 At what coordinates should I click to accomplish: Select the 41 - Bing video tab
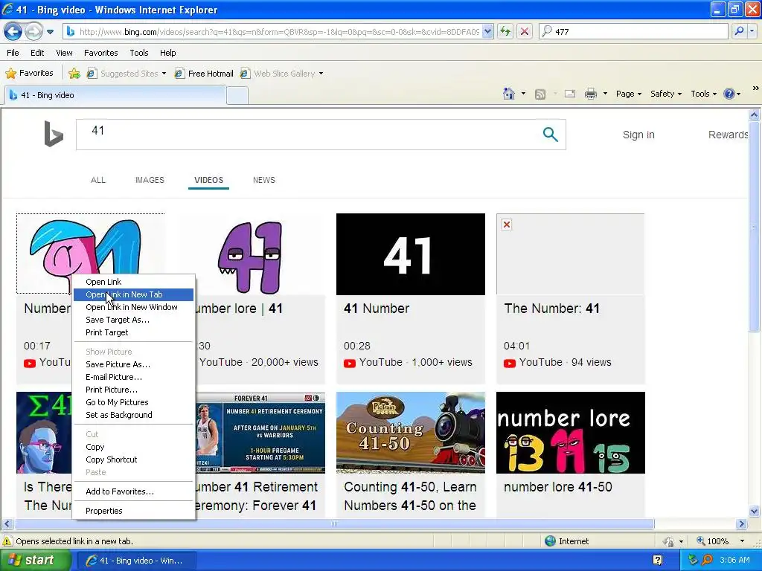(115, 95)
